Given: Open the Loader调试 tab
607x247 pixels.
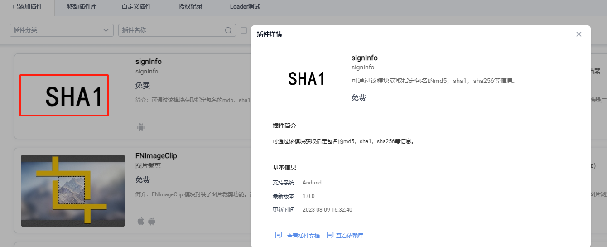Looking at the screenshot, I should pyautogui.click(x=245, y=7).
